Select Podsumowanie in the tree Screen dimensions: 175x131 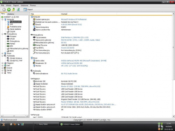tap(15, 22)
